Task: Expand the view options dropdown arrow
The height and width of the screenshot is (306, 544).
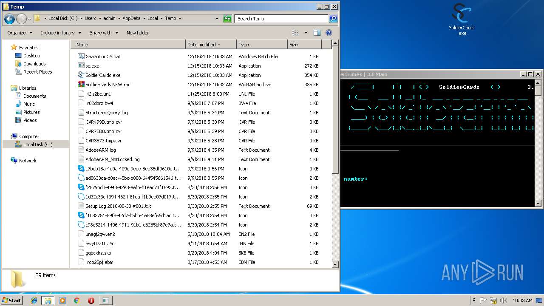Action: (306, 33)
